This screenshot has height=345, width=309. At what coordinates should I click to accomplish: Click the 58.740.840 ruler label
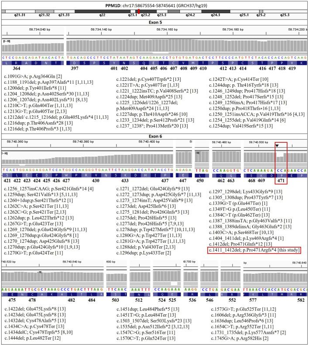click(x=299, y=263)
